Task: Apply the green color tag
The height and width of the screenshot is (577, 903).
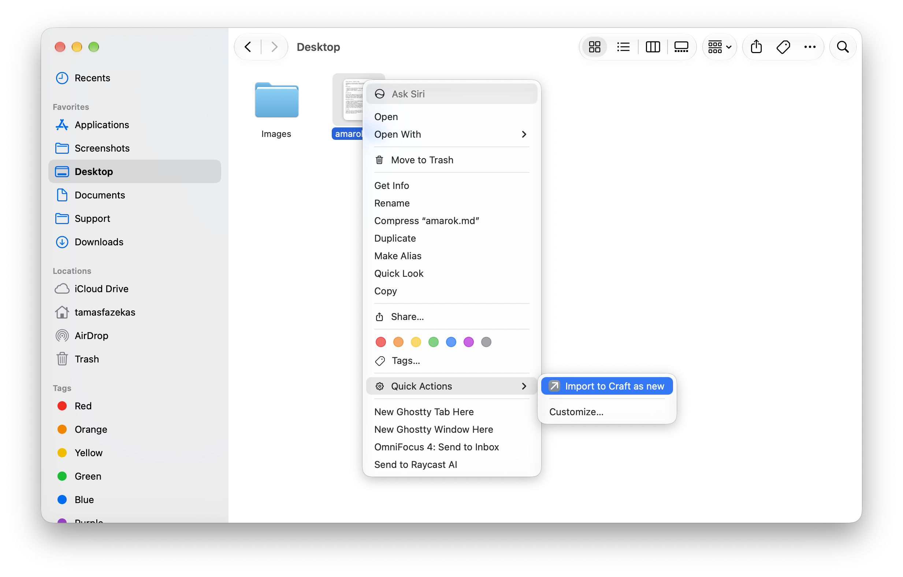Action: coord(433,342)
